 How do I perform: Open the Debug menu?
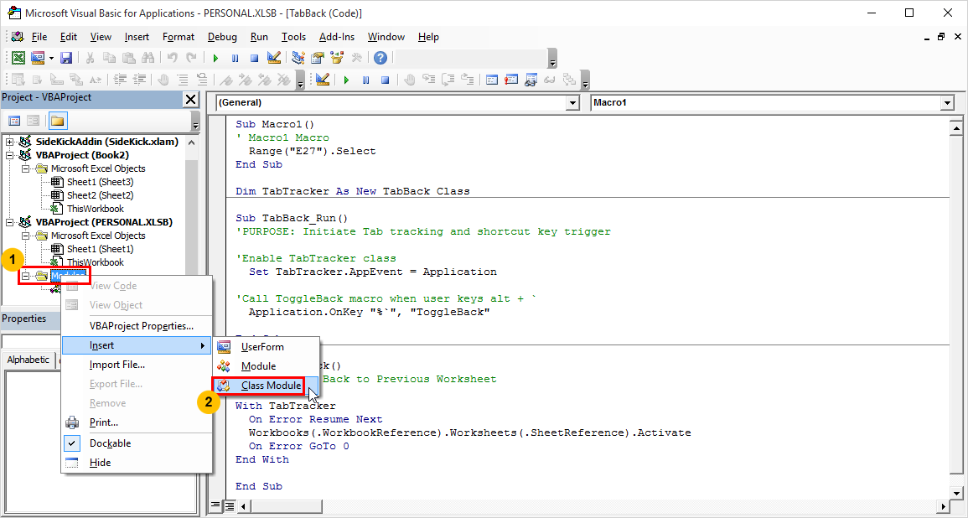tap(221, 37)
